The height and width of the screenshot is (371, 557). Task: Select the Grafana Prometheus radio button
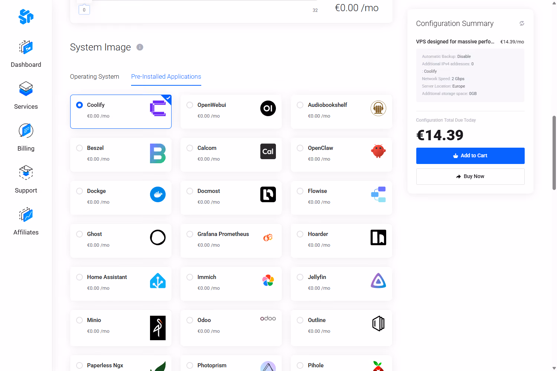(190, 234)
